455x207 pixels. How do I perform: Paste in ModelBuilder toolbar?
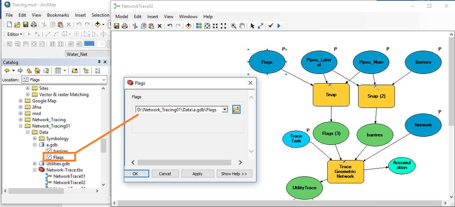click(151, 26)
